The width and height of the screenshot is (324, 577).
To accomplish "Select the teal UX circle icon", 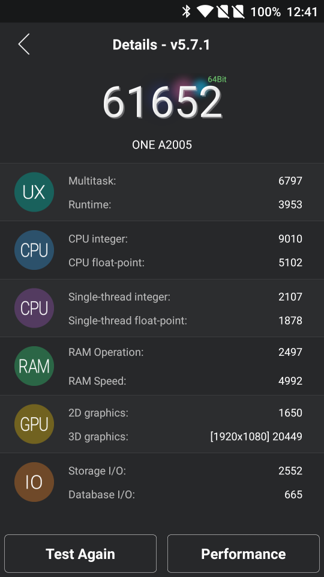I will point(34,192).
